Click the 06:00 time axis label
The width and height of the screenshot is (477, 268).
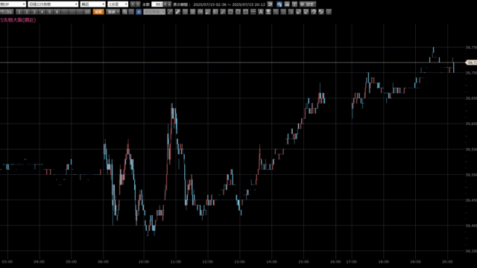point(103,261)
